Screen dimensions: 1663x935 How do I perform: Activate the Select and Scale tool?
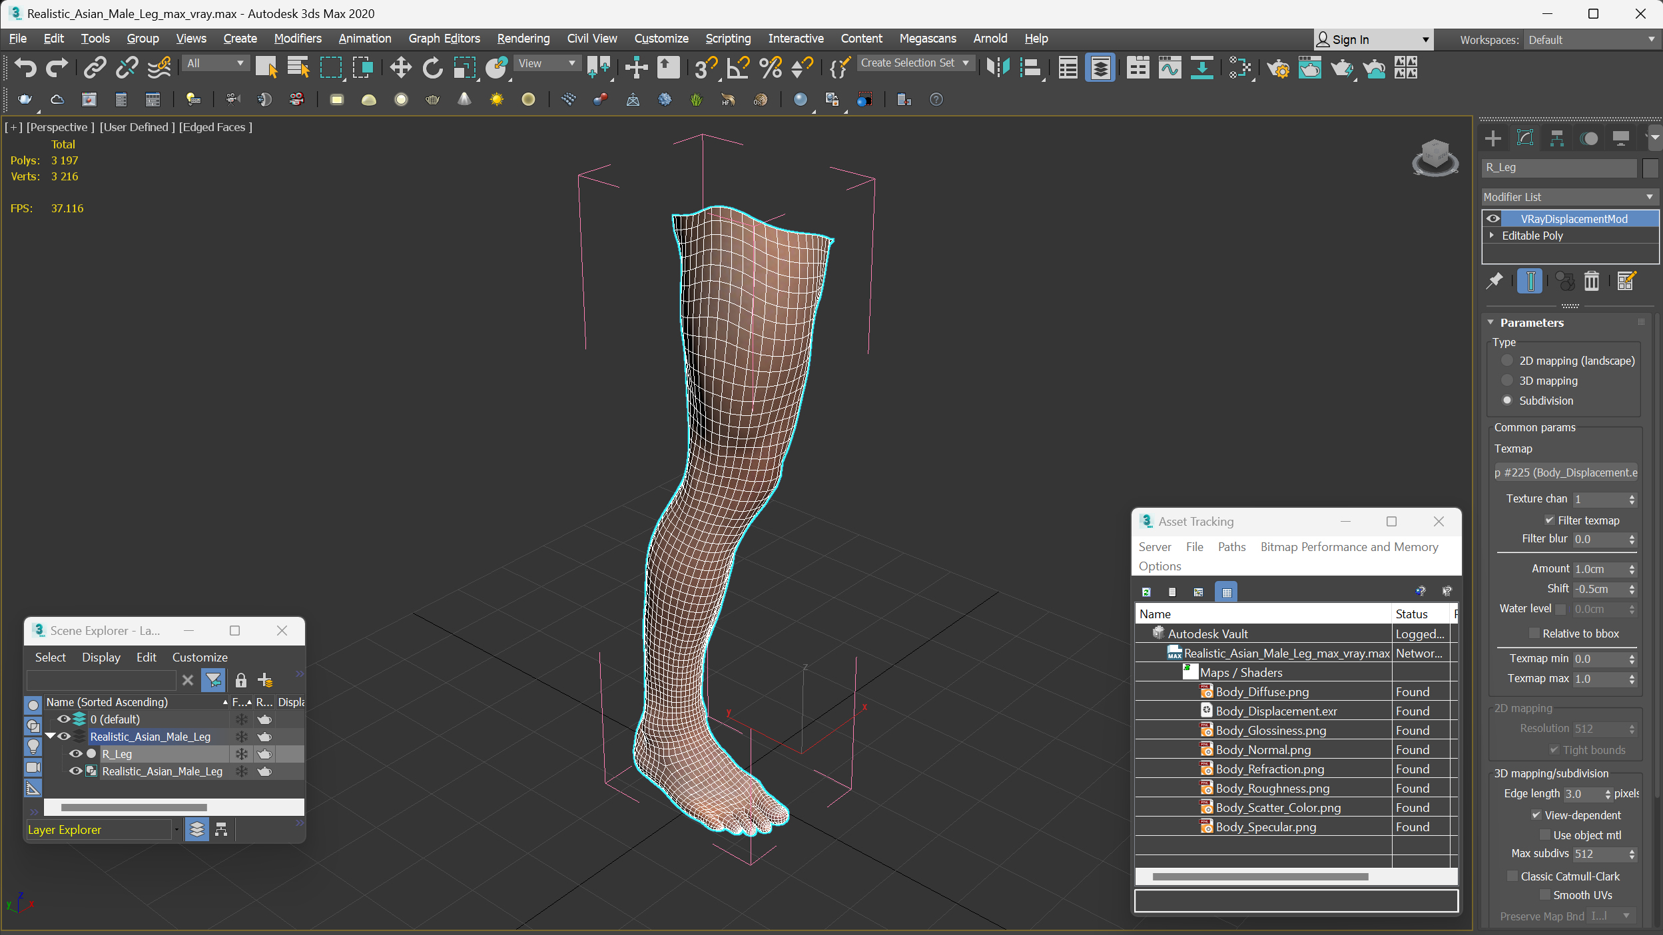tap(464, 67)
